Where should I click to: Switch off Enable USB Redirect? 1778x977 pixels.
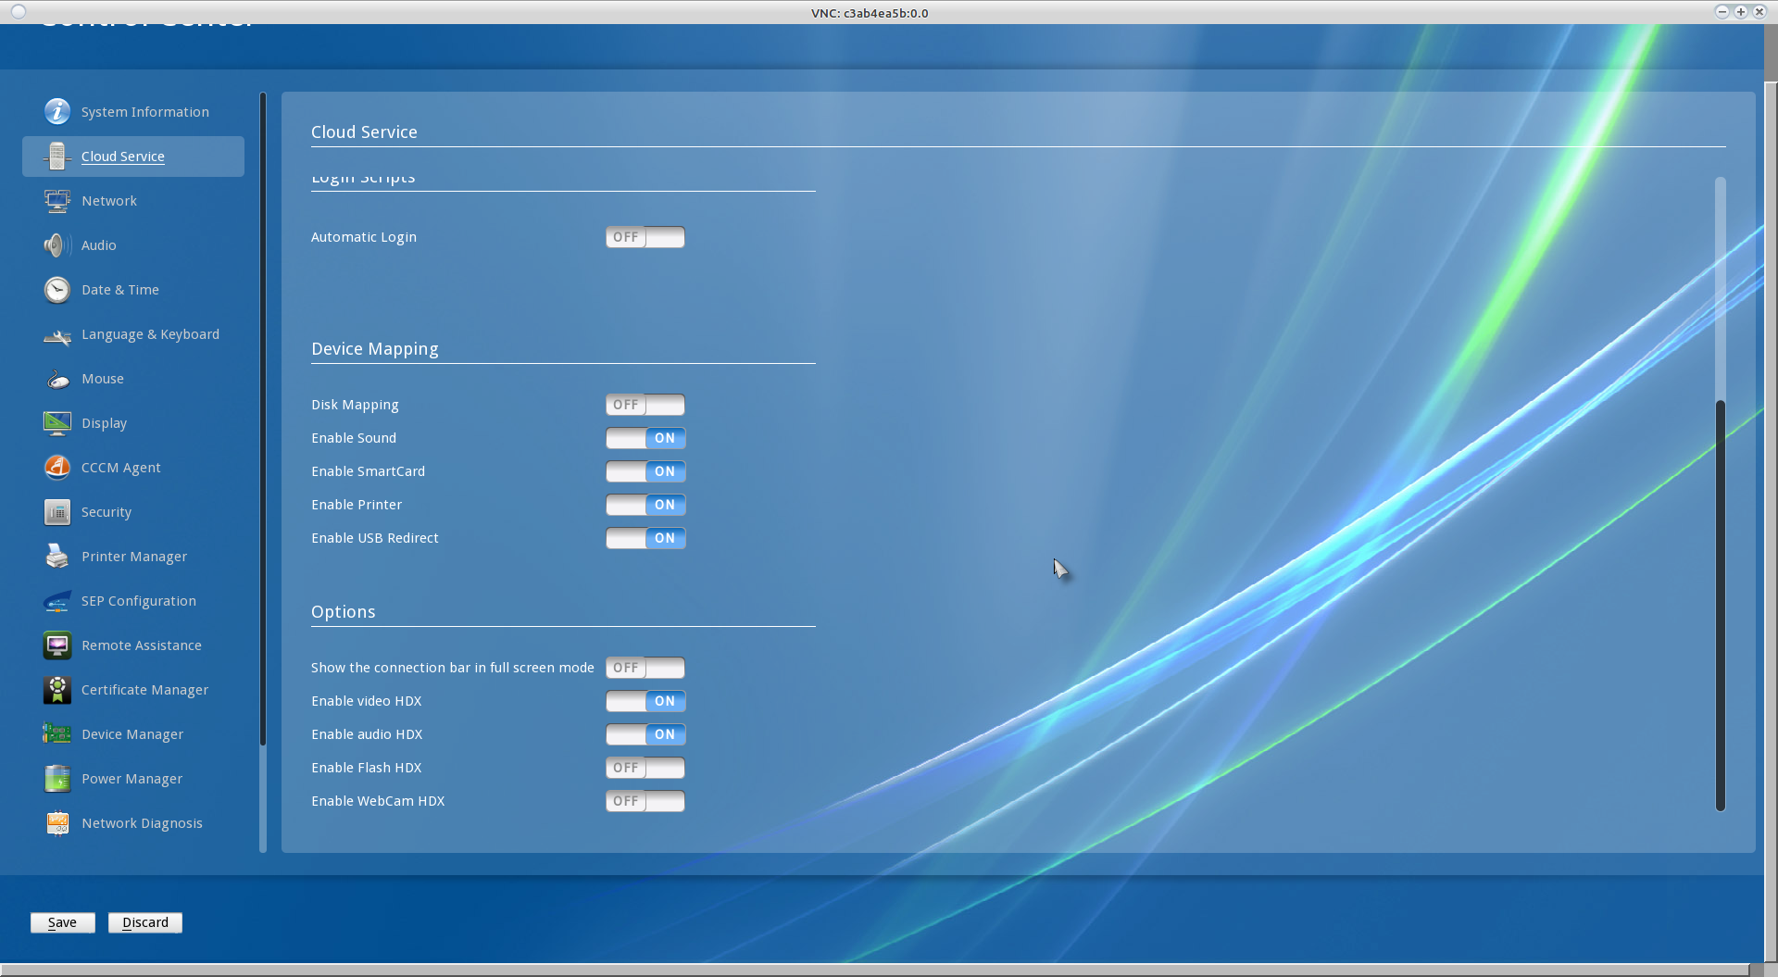coord(645,538)
